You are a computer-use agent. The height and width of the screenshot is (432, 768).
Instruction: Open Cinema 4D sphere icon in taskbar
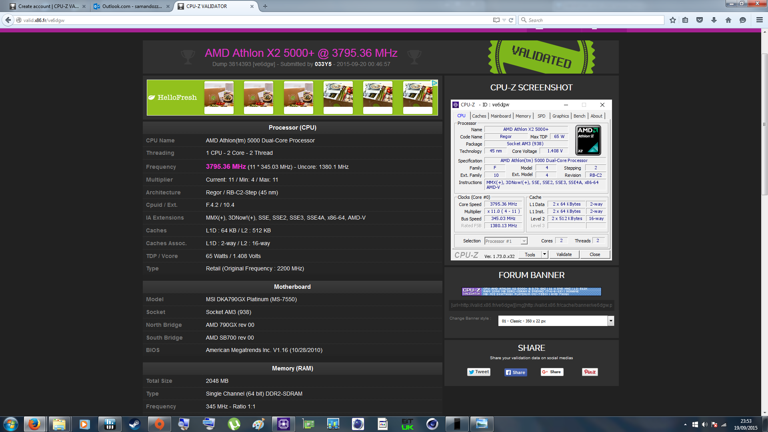coord(432,424)
